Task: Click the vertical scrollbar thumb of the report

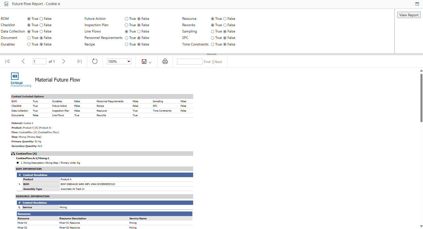Action: pos(421,98)
